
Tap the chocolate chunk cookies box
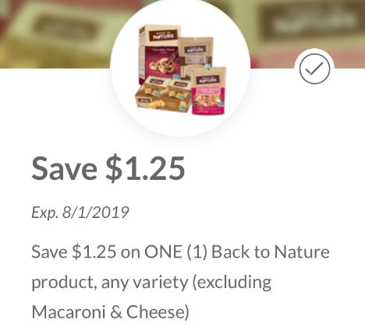pos(160,52)
